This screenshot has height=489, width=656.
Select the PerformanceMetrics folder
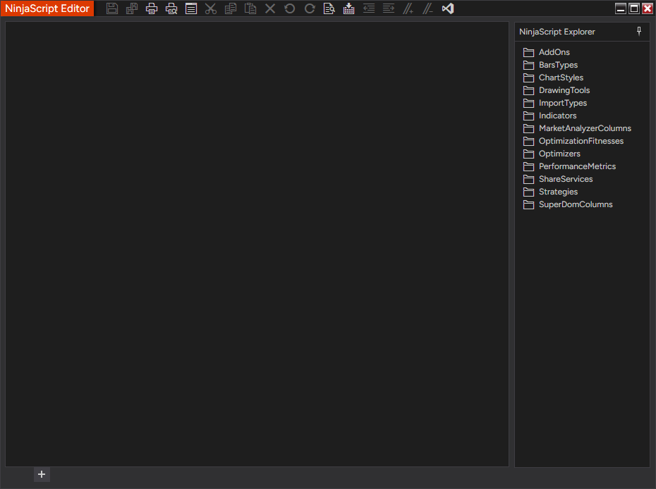[x=569, y=166]
